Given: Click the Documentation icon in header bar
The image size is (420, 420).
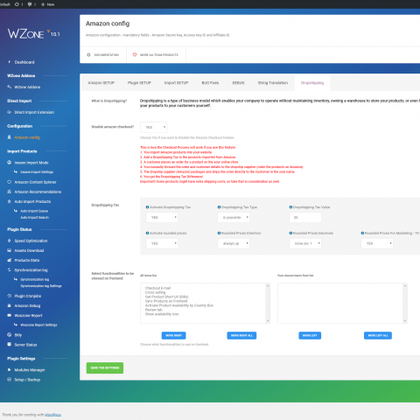Looking at the screenshot, I should (88, 54).
